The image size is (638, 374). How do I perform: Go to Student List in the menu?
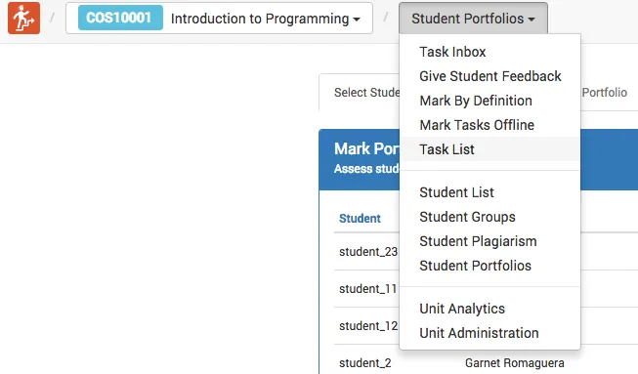[489, 192]
